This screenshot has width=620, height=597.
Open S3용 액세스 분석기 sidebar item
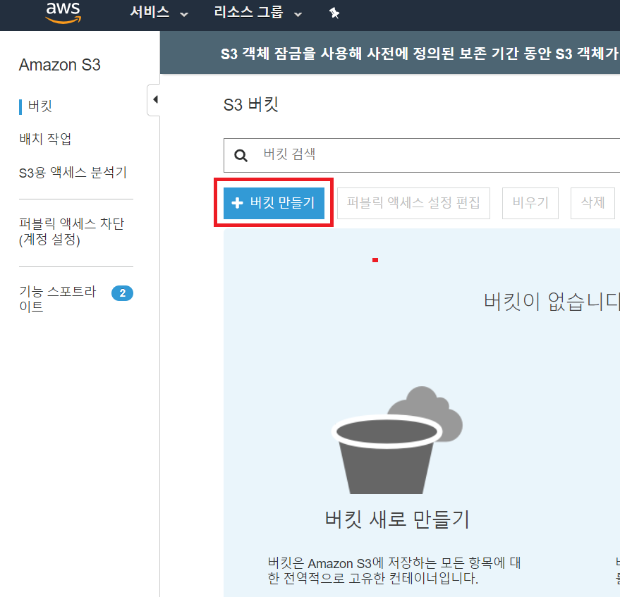[x=73, y=172]
